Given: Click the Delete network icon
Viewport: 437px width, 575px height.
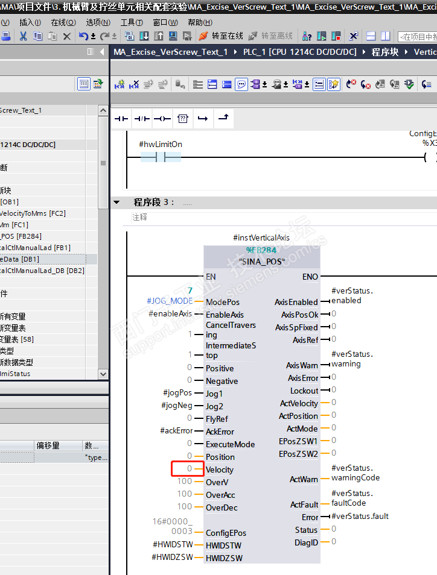Looking at the screenshot, I should [134, 84].
